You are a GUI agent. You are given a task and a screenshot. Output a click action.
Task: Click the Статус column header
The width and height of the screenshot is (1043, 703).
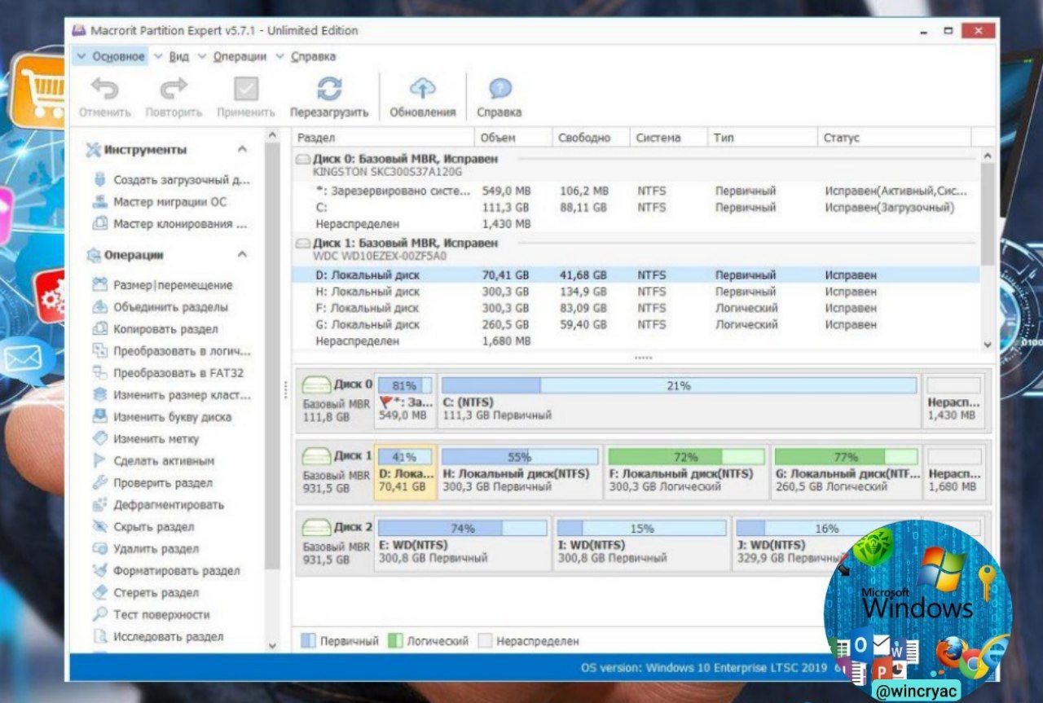click(895, 138)
